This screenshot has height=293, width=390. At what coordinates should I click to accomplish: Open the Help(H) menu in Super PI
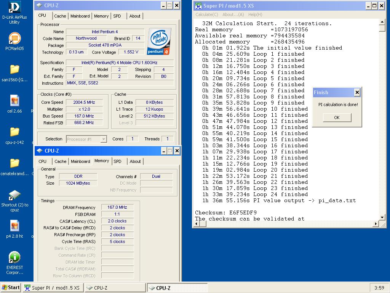coord(255,14)
